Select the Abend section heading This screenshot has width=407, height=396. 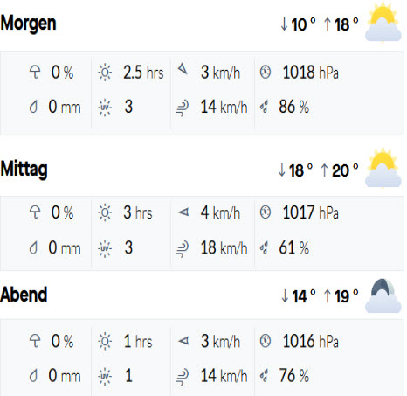[24, 295]
